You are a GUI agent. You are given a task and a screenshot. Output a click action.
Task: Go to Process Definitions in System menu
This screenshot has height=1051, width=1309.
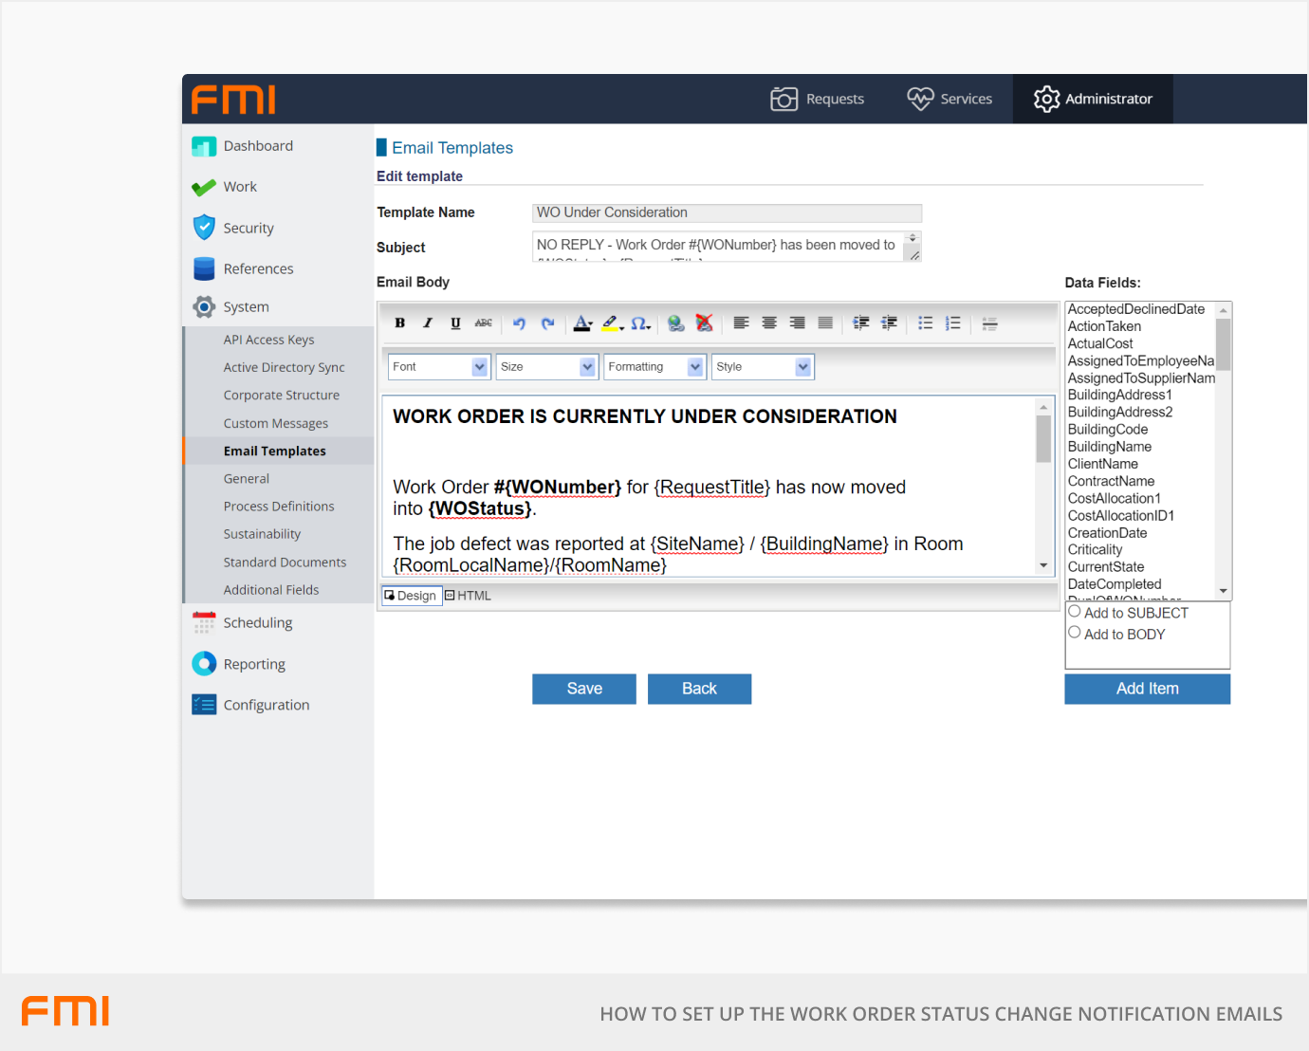279,507
